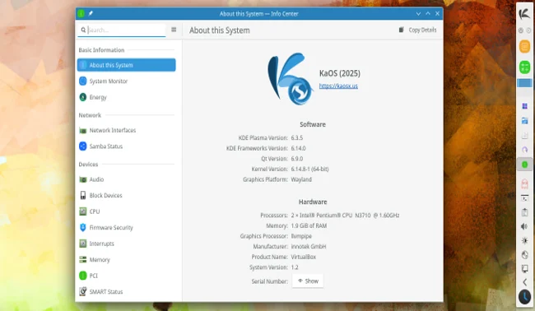This screenshot has height=311, width=535.
Task: Click the Memory module icon
Action: coord(83,259)
